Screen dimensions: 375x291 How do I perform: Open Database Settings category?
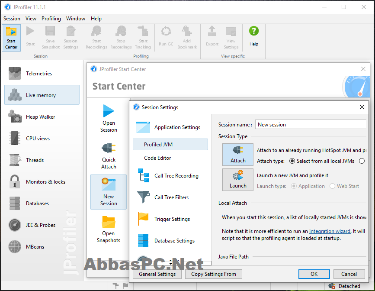pyautogui.click(x=170, y=240)
